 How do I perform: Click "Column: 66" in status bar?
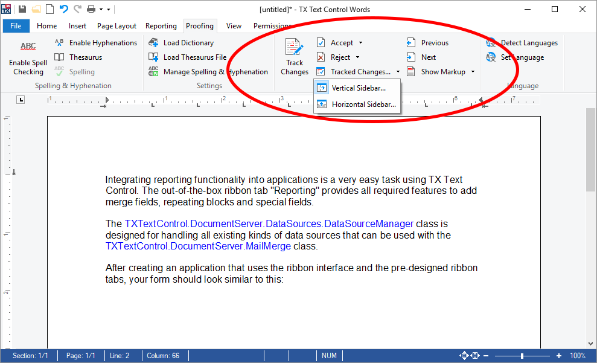(163, 355)
